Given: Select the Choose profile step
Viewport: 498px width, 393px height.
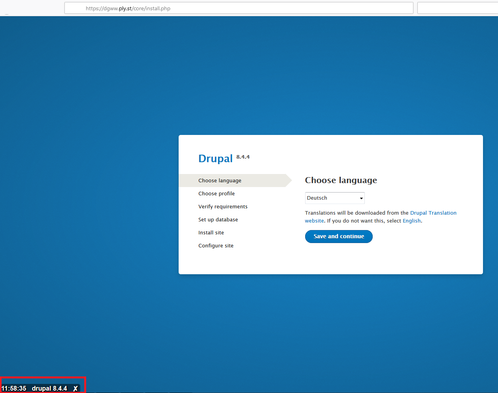Looking at the screenshot, I should click(x=217, y=194).
